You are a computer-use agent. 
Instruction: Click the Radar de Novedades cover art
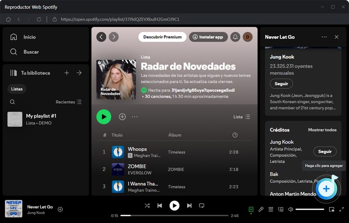[x=116, y=80]
